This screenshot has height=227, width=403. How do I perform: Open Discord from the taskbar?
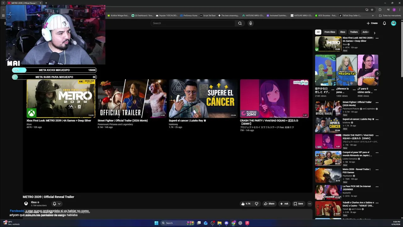pyautogui.click(x=226, y=223)
